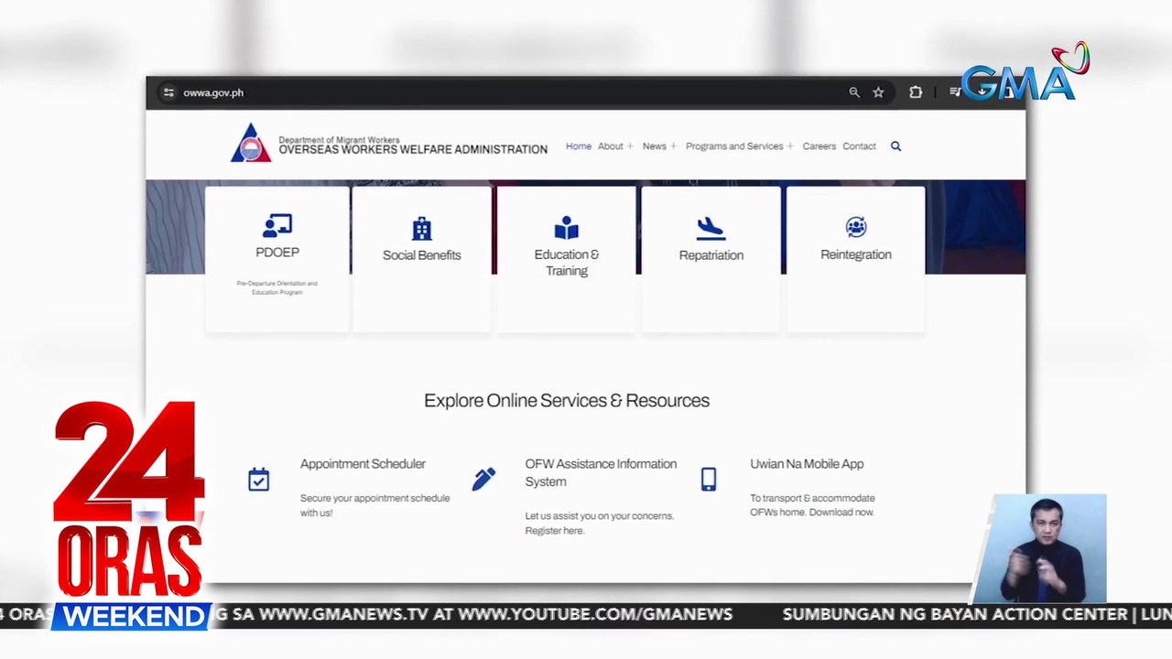Expand the About menu plus sign
The height and width of the screenshot is (659, 1172).
point(630,146)
